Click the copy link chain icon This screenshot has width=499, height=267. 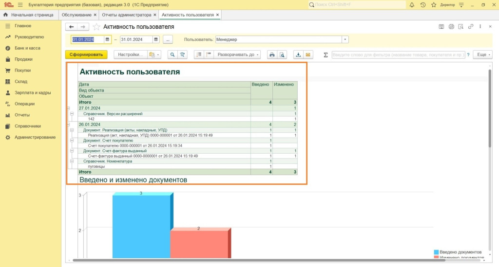pyautogui.click(x=470, y=27)
